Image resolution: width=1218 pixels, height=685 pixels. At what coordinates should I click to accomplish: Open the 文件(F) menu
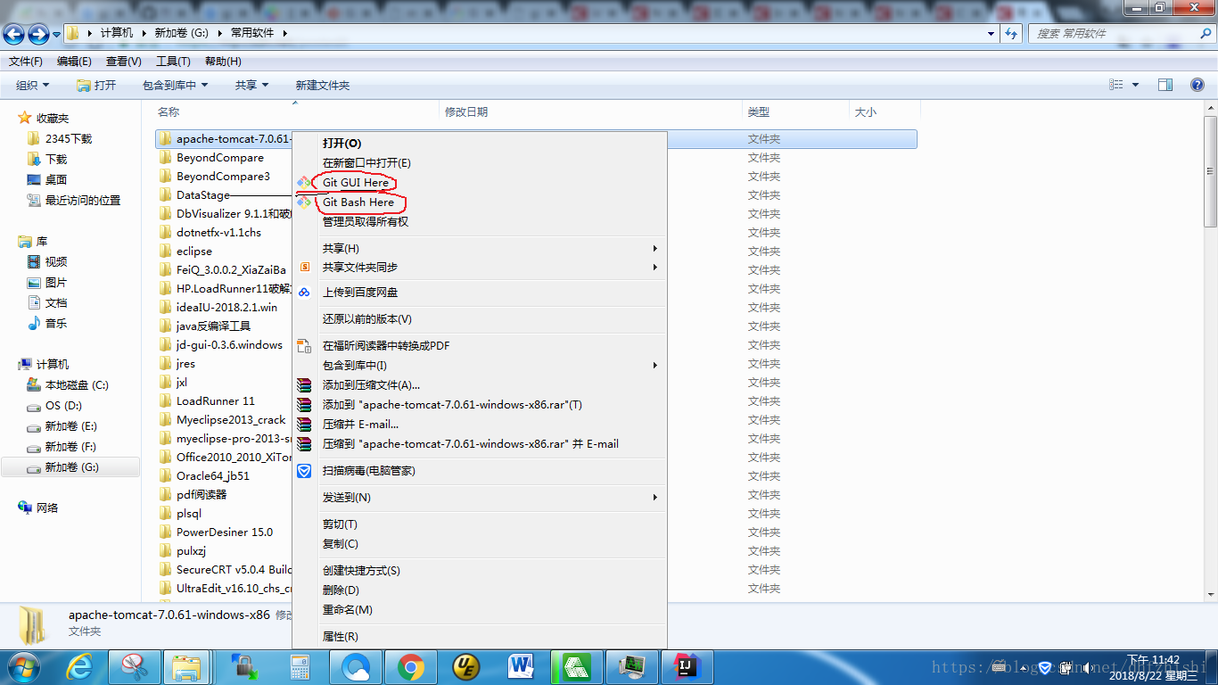pyautogui.click(x=25, y=62)
